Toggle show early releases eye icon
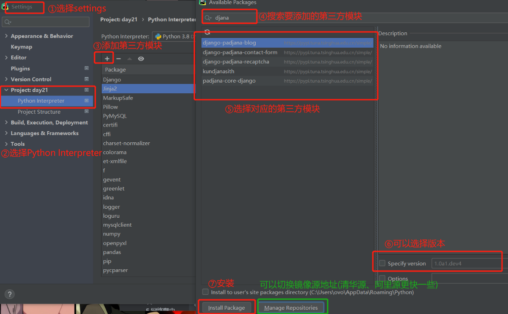508x314 pixels. [141, 59]
